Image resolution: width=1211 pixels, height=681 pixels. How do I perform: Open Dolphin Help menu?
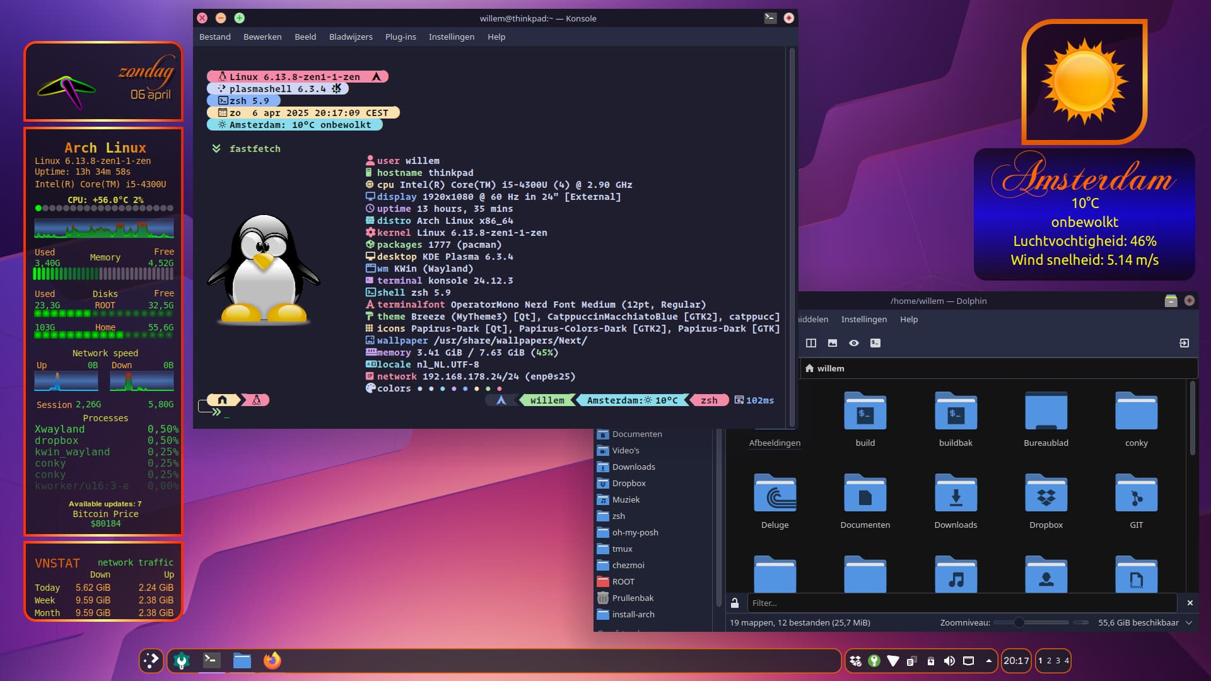(908, 319)
